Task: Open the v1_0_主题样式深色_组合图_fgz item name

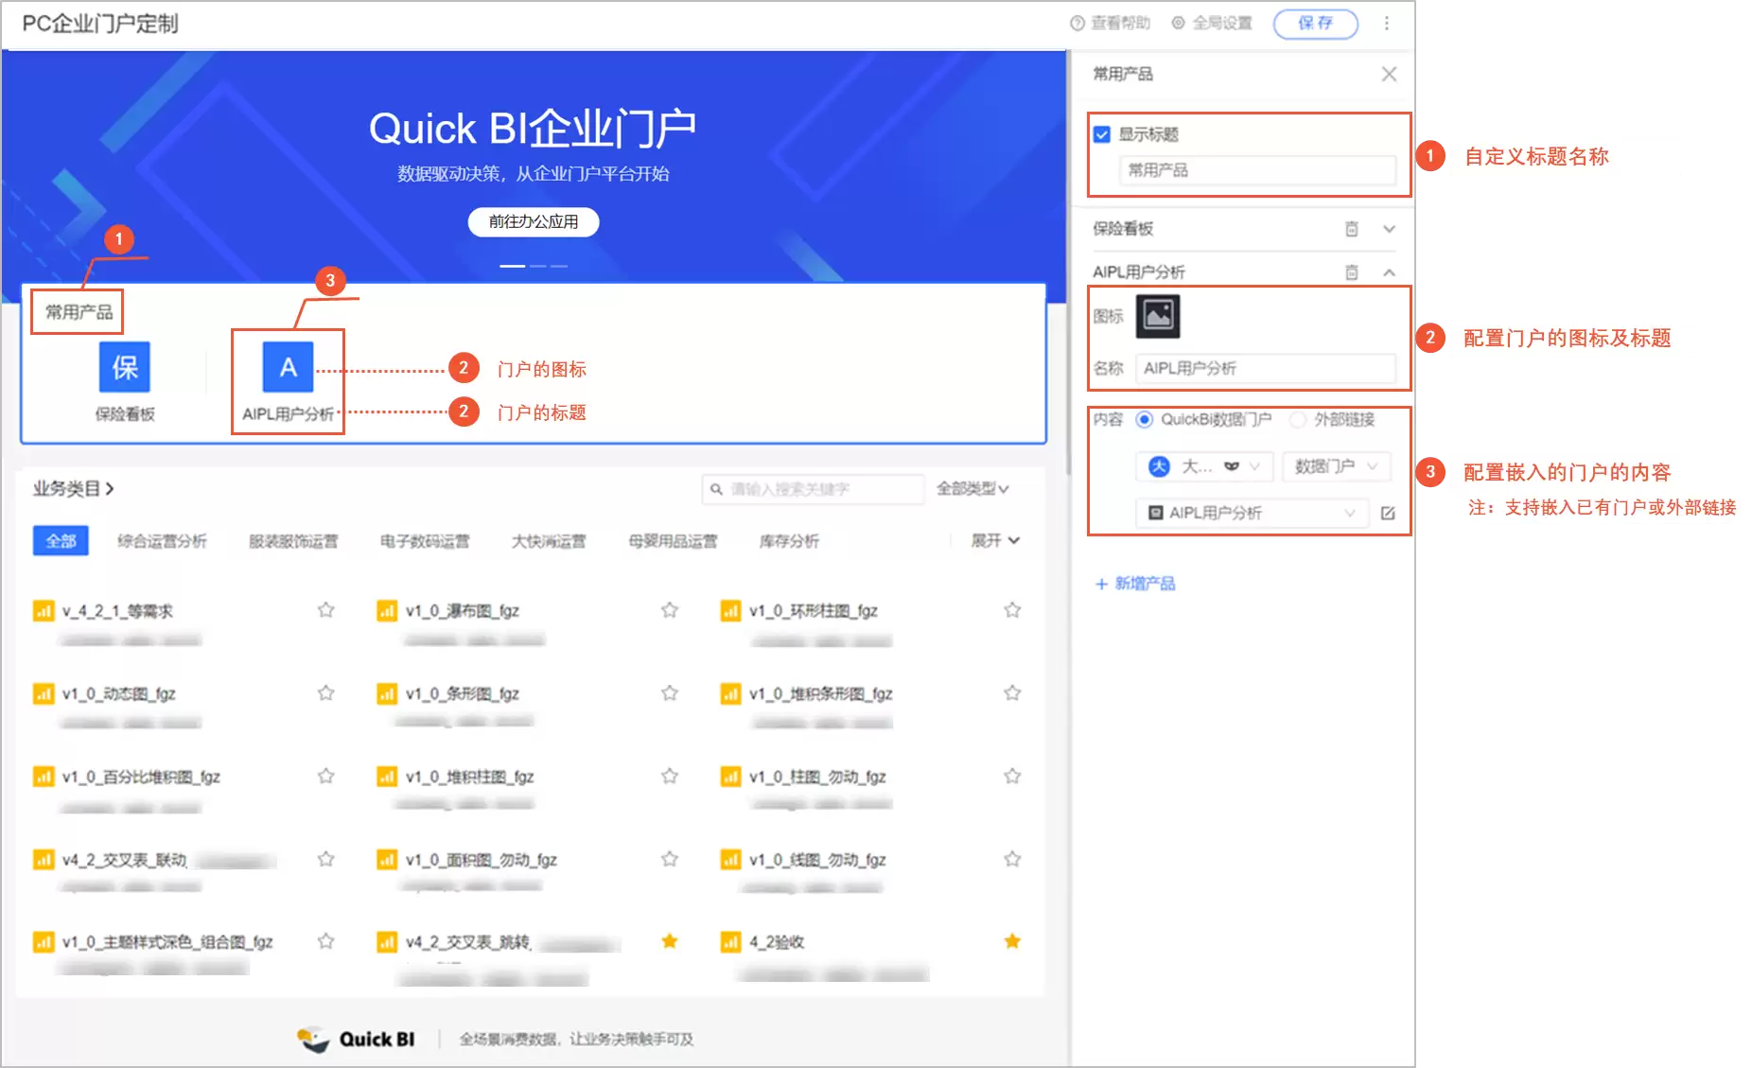Action: [167, 942]
